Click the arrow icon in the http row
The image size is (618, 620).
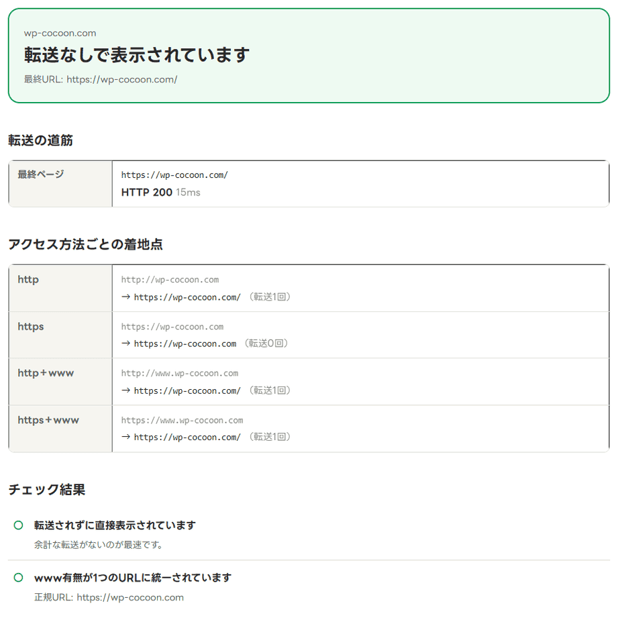(x=125, y=297)
